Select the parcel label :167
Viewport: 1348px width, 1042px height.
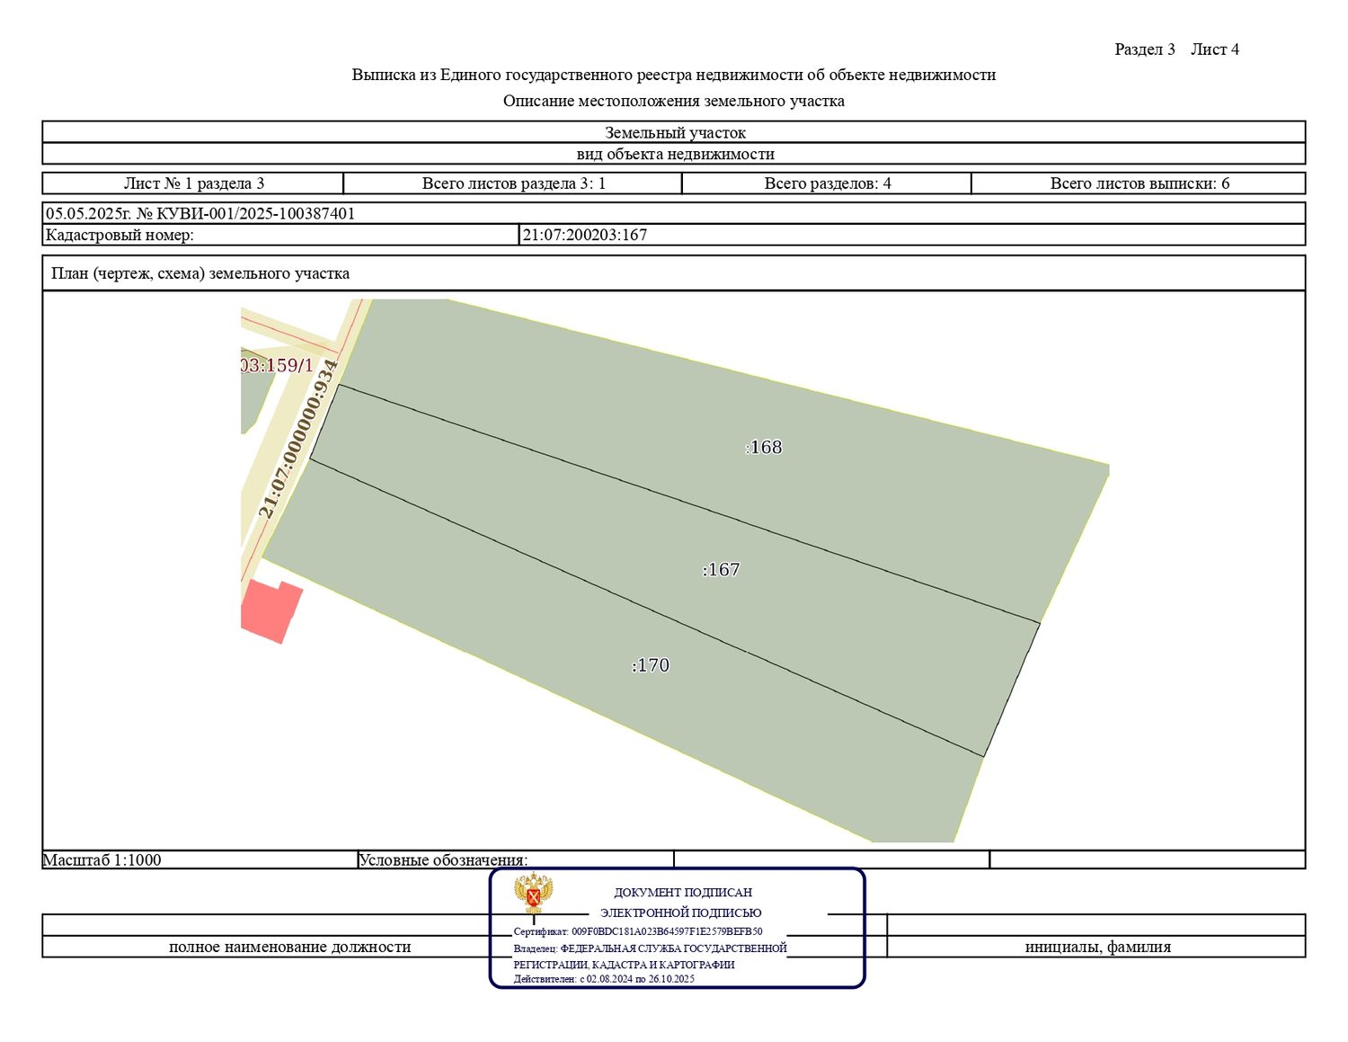721,570
